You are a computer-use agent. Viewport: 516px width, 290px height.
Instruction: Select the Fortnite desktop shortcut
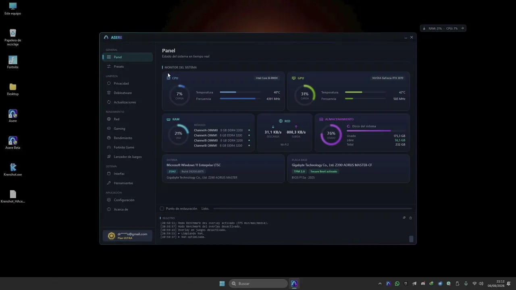13,62
